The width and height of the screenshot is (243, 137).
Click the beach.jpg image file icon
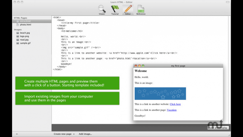click(18, 33)
